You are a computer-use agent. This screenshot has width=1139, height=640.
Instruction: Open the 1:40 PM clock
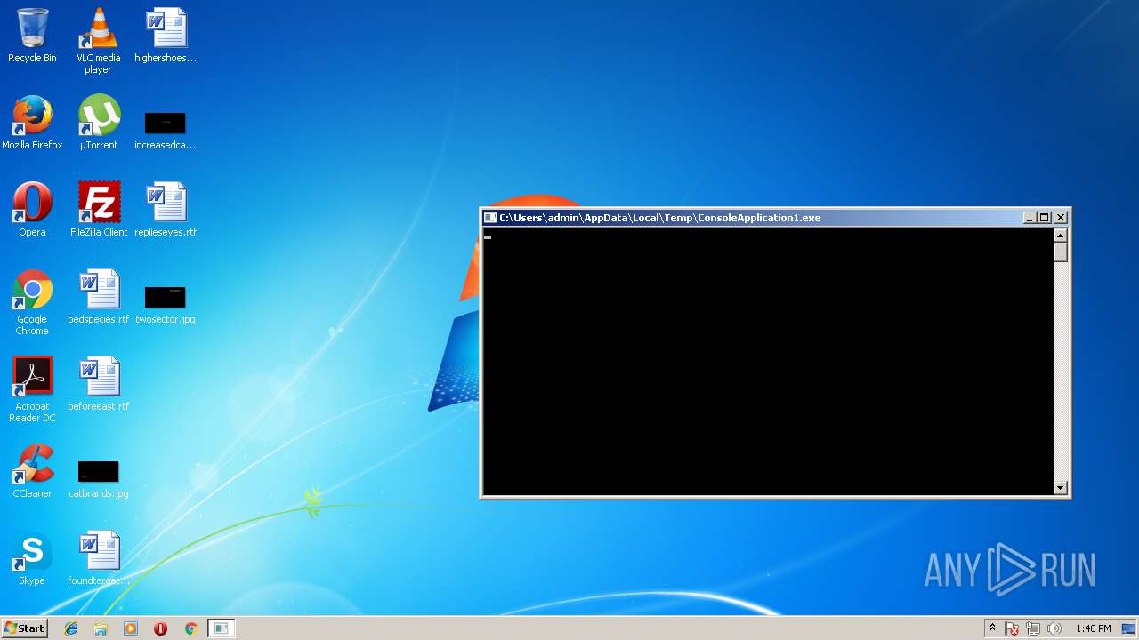1093,628
